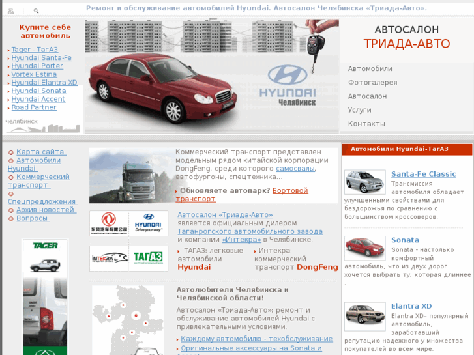474x355 pixels.
Task: Open Коммерческий транспорт link
Action: (x=38, y=180)
